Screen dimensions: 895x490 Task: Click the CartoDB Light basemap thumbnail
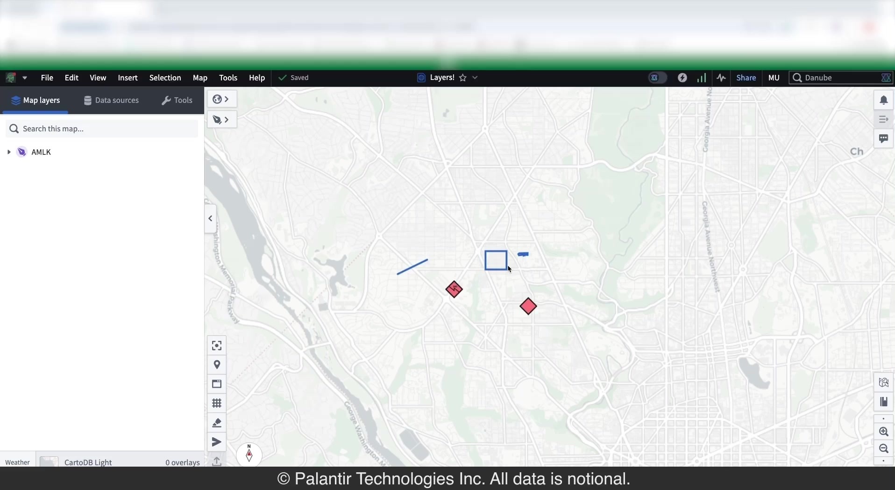click(49, 462)
